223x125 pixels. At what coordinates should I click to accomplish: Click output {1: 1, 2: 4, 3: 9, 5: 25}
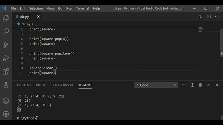coord(41,96)
